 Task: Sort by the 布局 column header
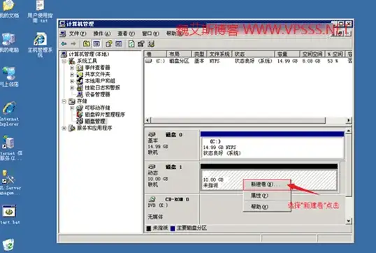click(x=179, y=55)
